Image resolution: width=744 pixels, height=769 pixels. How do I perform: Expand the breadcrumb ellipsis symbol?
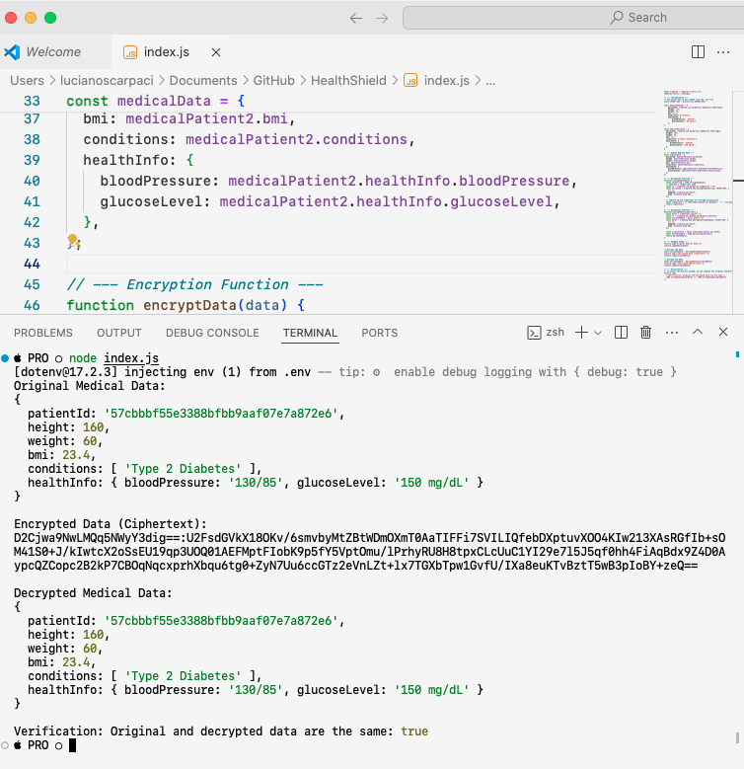click(x=490, y=81)
